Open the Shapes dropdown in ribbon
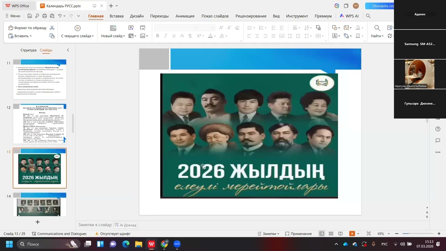Screen dimensions: 446x251 pos(336,28)
